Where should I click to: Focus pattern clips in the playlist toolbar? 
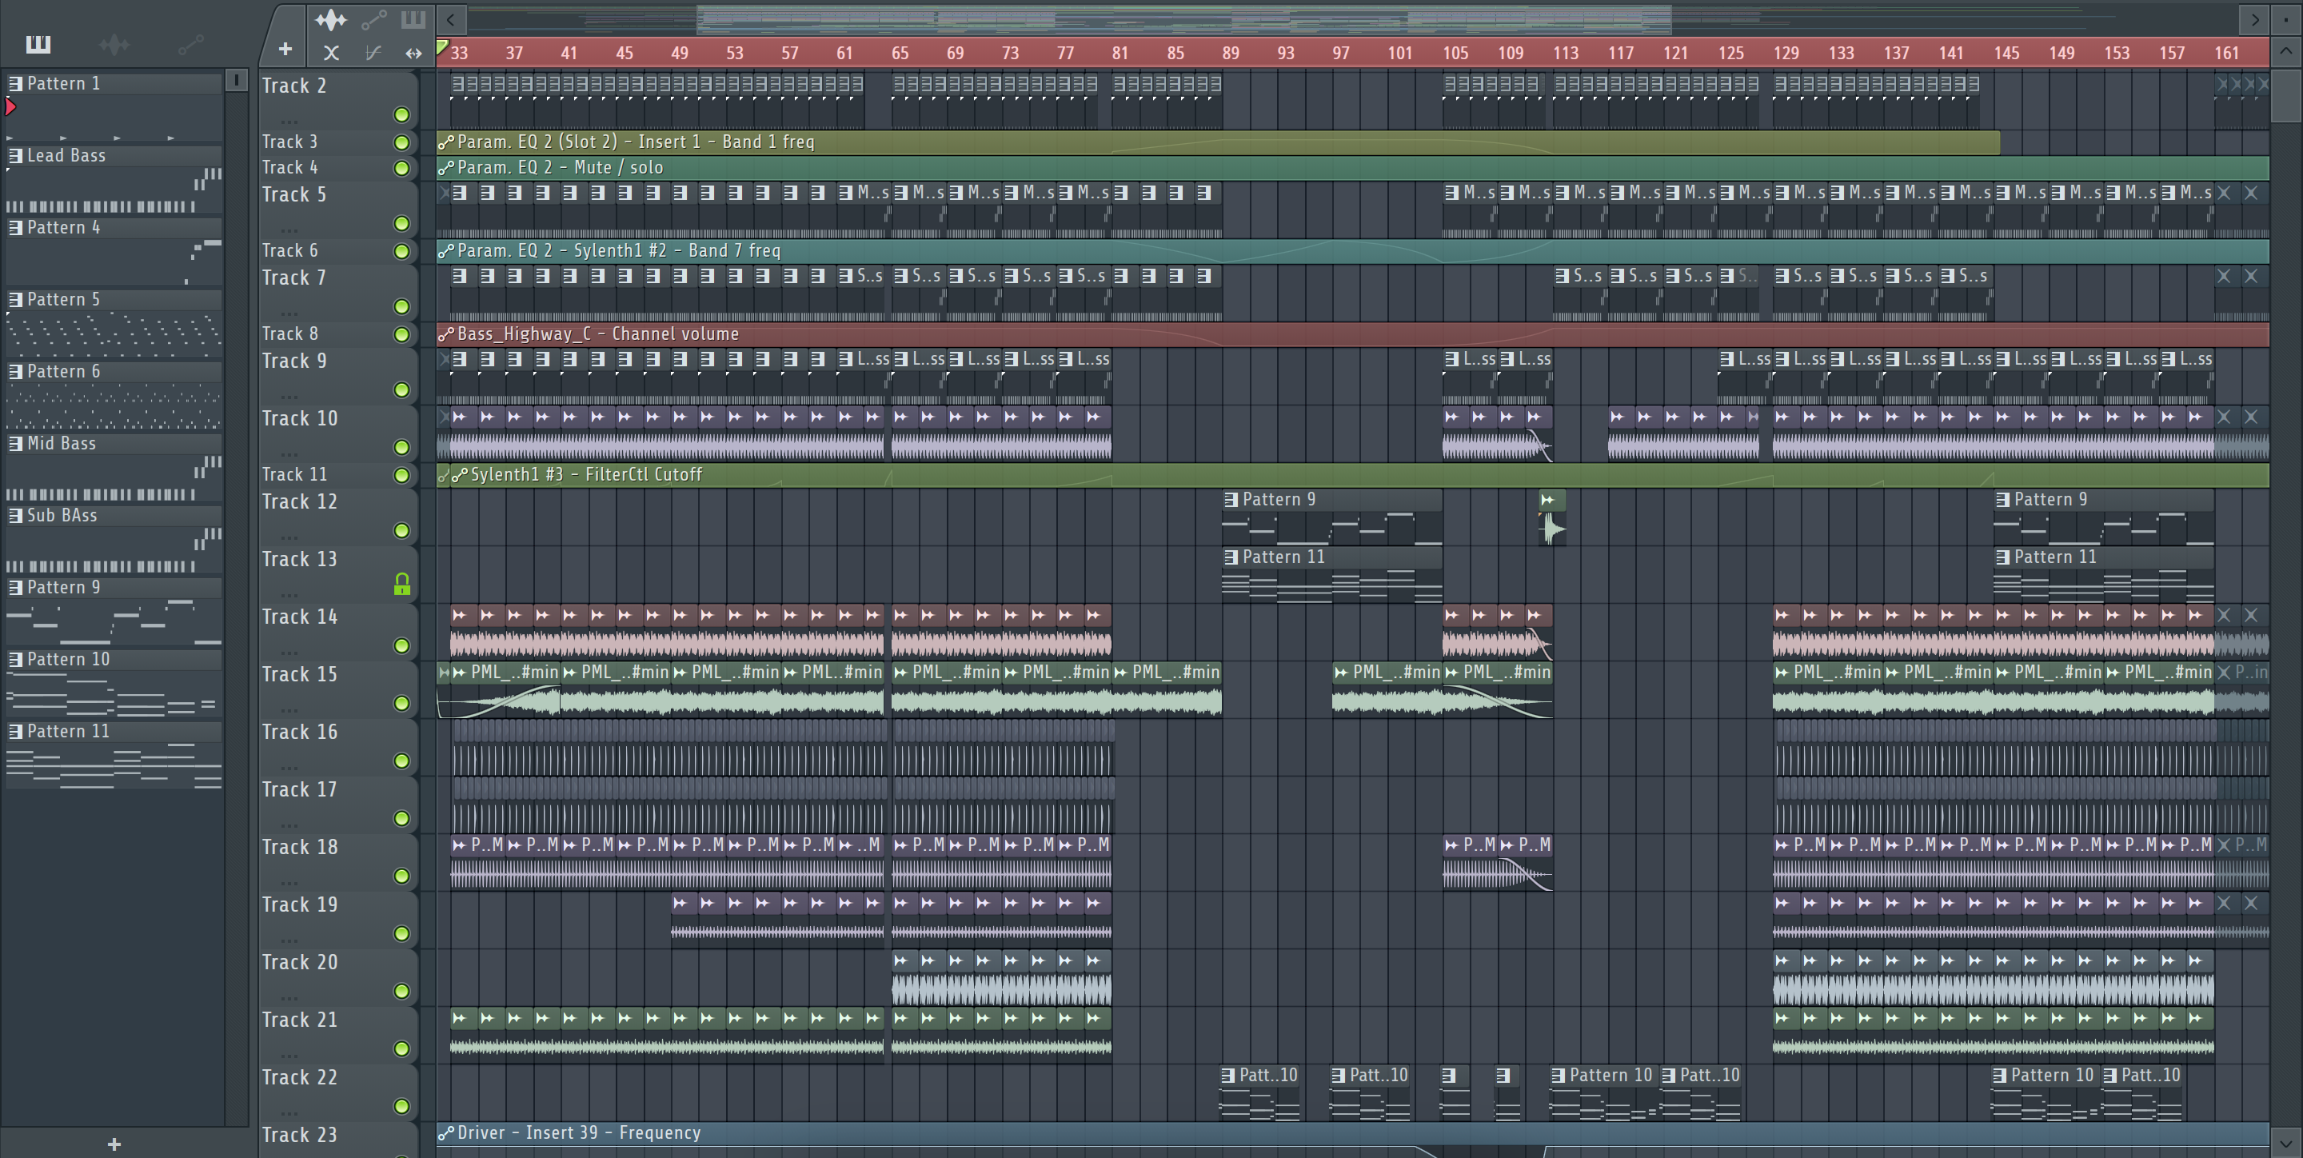[413, 18]
